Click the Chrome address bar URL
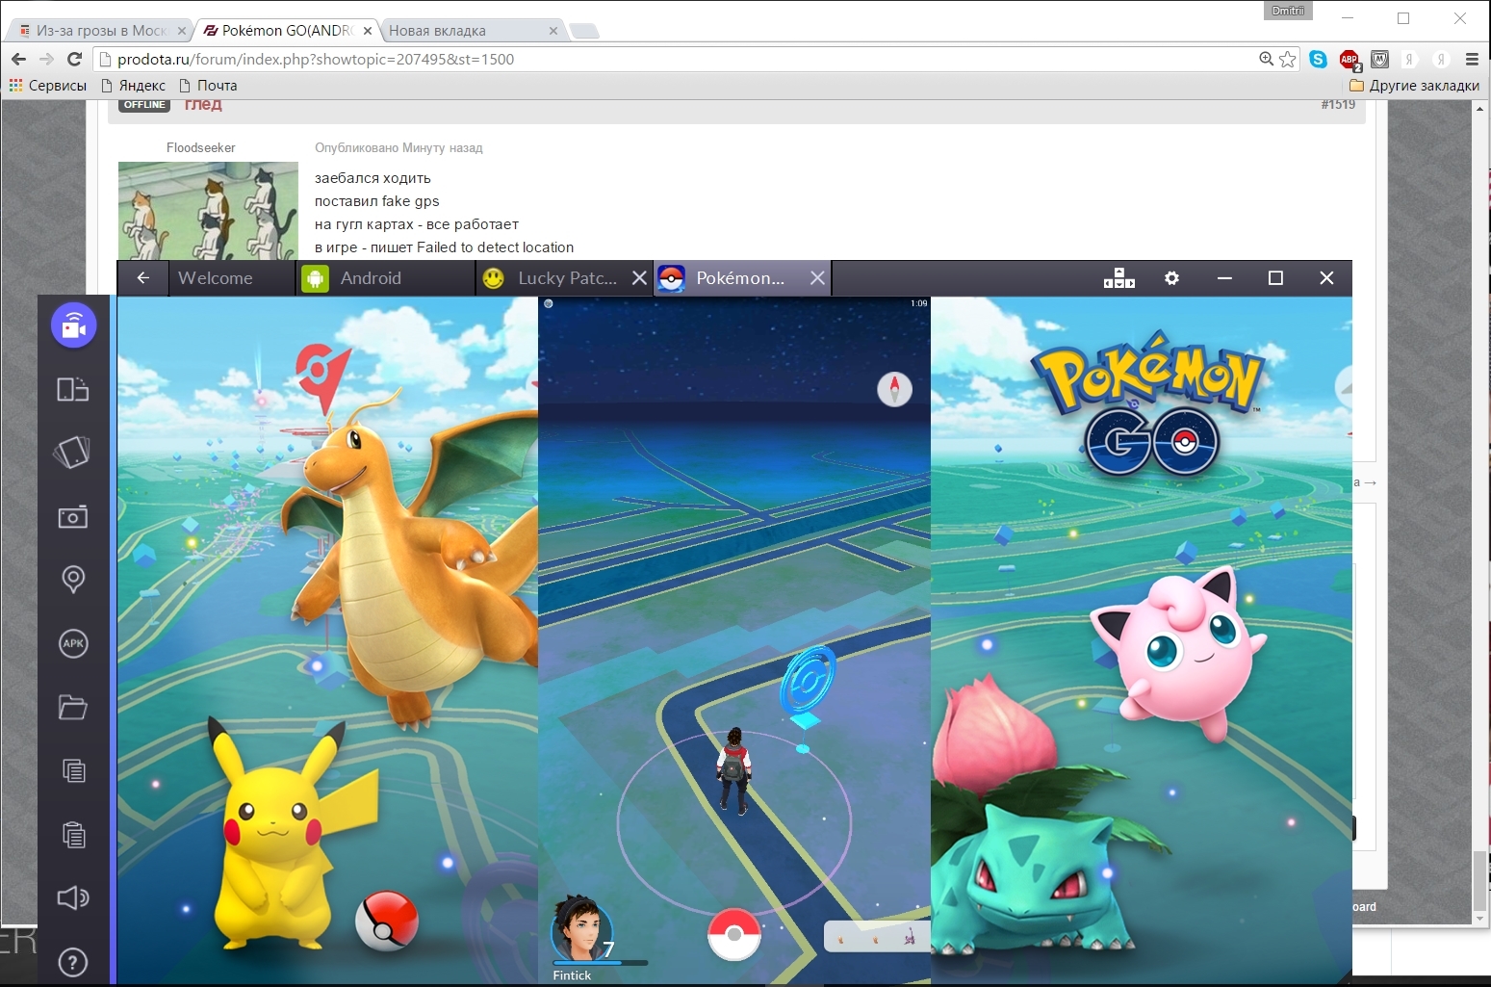This screenshot has height=987, width=1491. (316, 59)
